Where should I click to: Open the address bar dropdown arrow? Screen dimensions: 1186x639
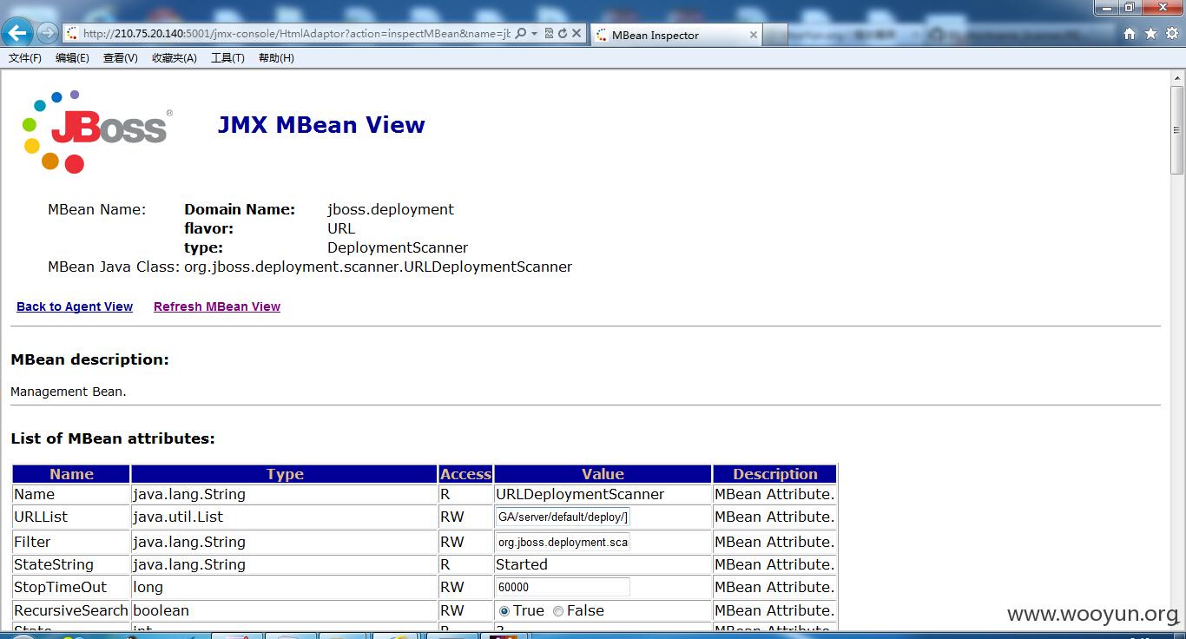click(534, 33)
